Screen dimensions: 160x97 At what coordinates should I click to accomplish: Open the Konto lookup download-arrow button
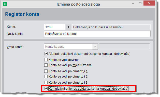coord(68,27)
